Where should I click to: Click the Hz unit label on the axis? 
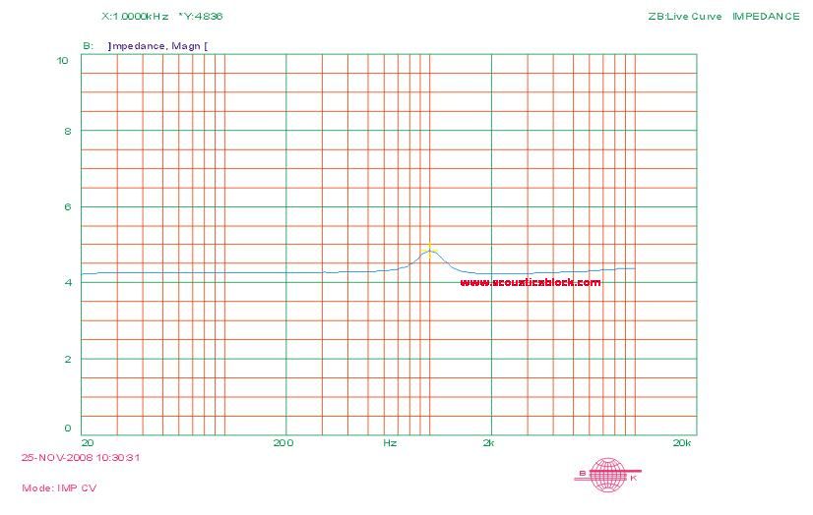click(x=390, y=443)
